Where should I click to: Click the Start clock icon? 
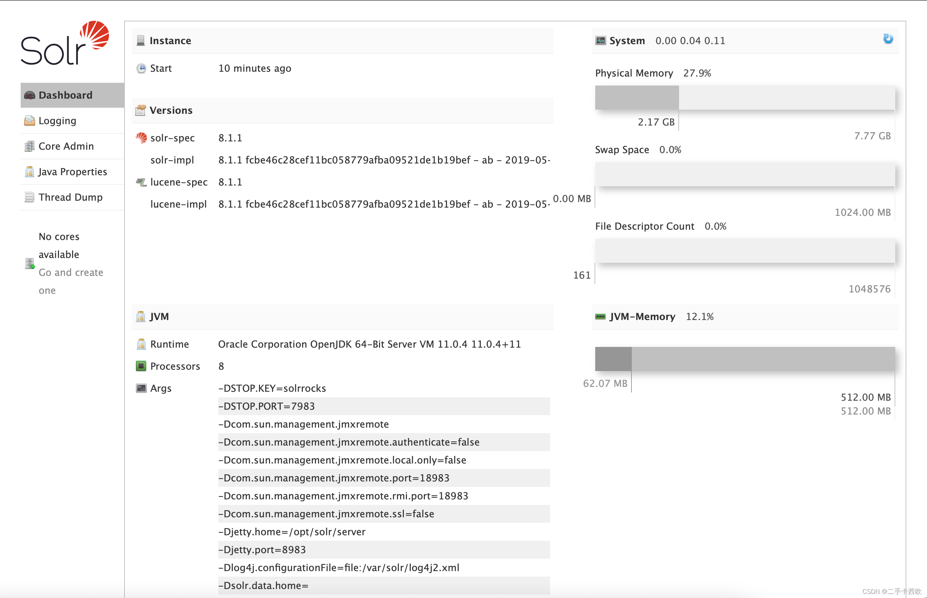click(x=141, y=68)
